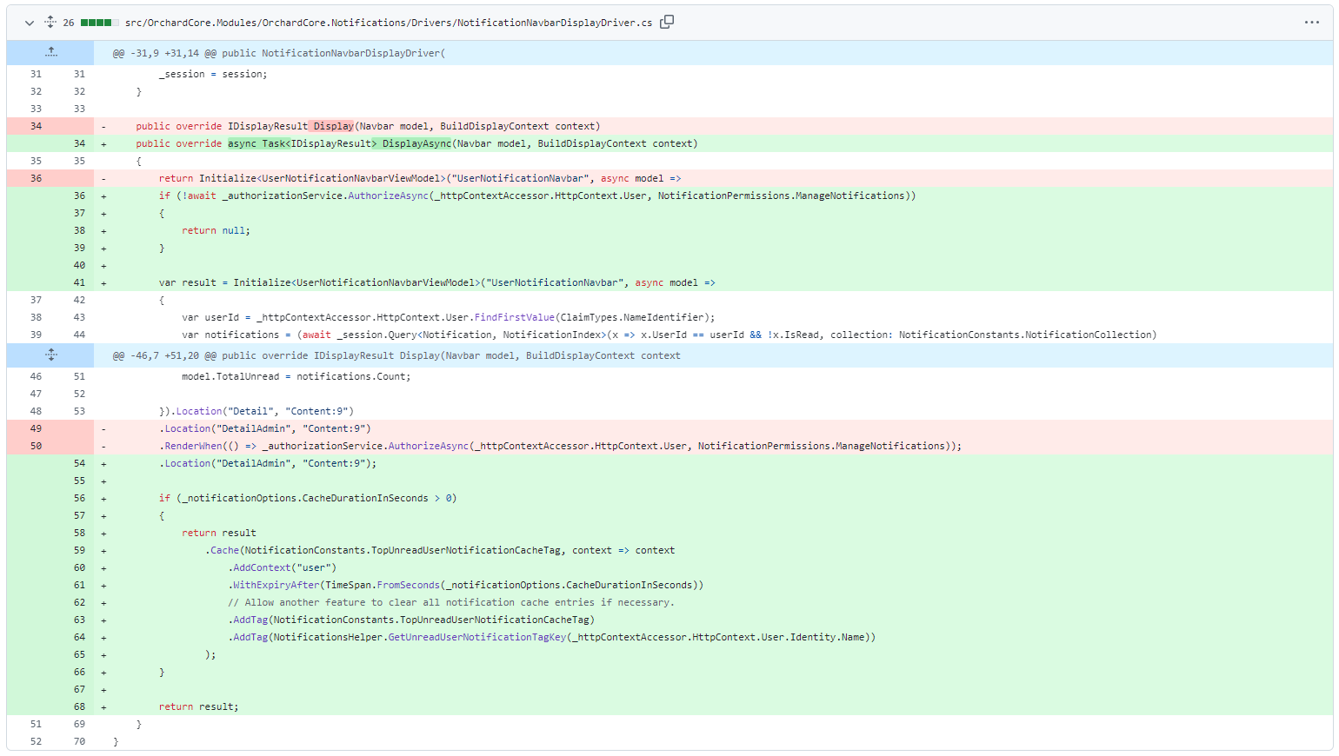1339x756 pixels.
Task: Click line number 61 beside WithExpiryAfter
Action: click(x=79, y=585)
